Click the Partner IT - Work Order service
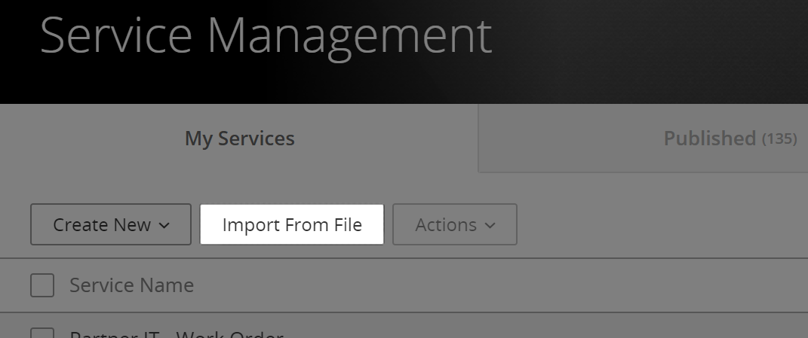This screenshot has height=338, width=808. pos(177,334)
